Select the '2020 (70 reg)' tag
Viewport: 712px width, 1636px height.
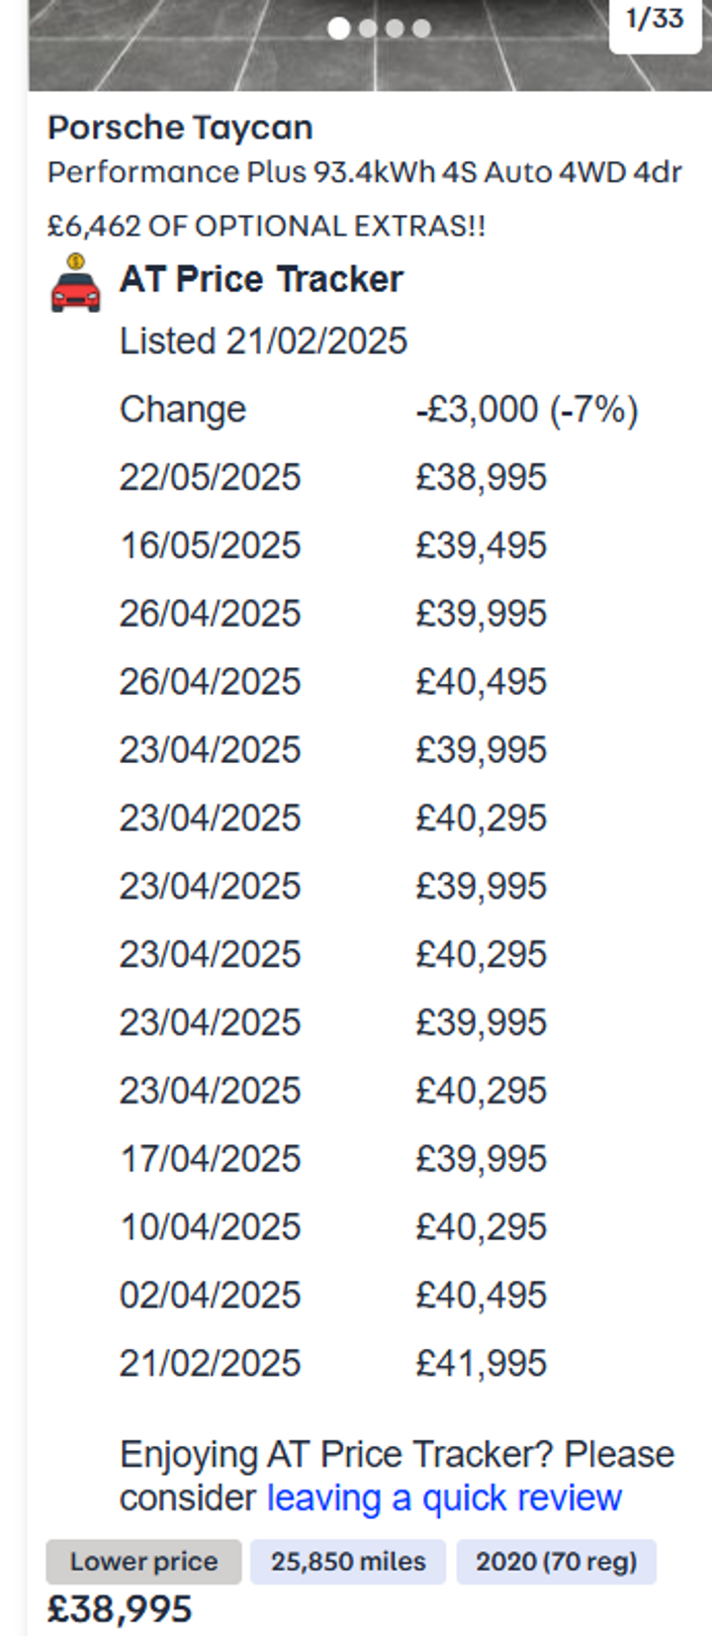(x=556, y=1562)
